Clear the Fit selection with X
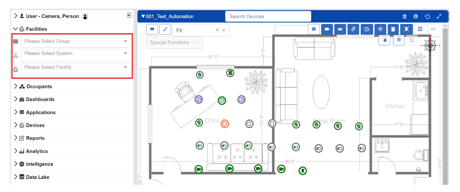 pos(217,30)
